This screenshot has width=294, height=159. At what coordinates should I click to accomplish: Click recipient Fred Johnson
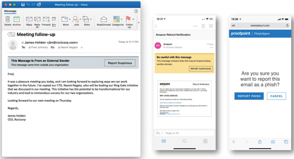[39, 48]
